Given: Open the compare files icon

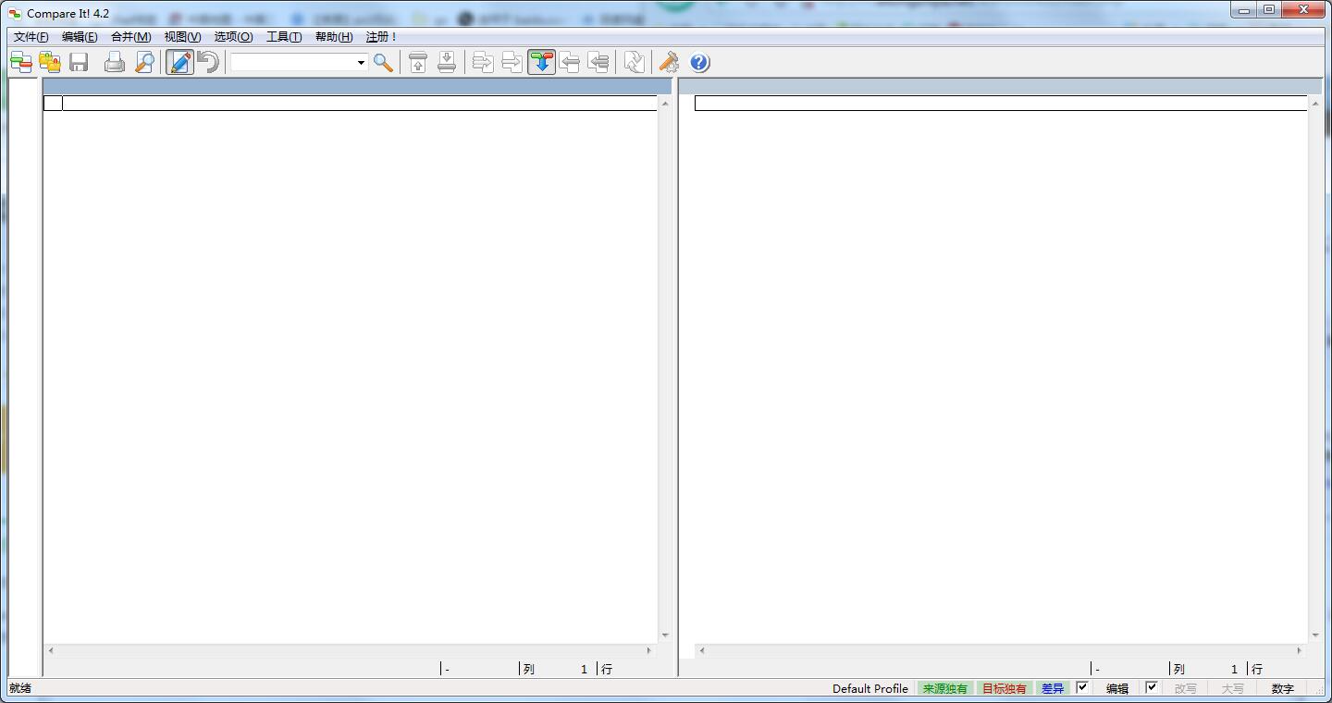Looking at the screenshot, I should click(x=19, y=62).
